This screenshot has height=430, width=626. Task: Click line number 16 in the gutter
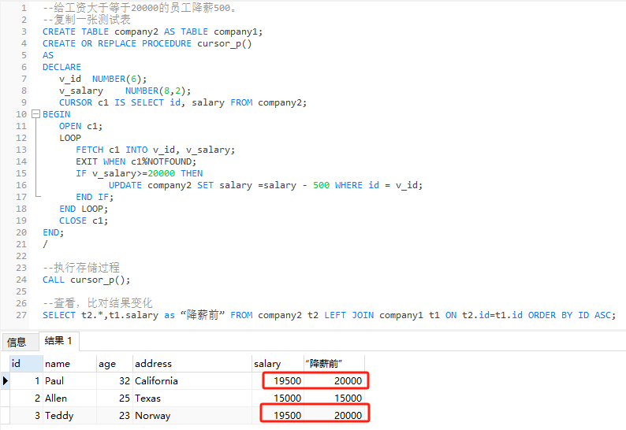(x=21, y=185)
